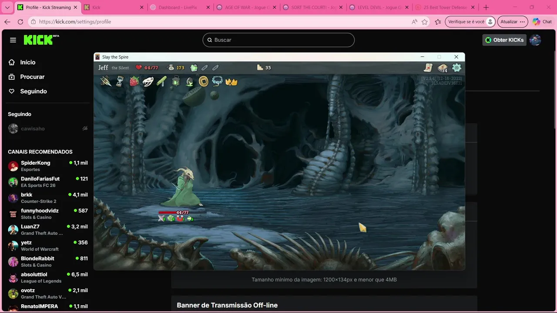Open browser settings and more menu

(523, 22)
